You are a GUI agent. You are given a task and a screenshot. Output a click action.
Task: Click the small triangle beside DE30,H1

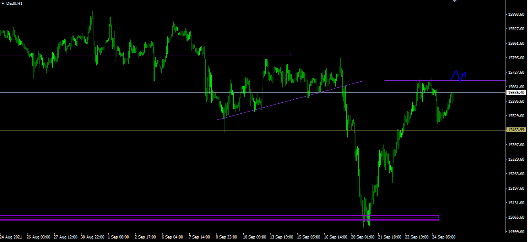[3, 4]
